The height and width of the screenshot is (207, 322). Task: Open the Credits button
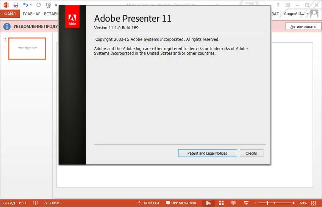click(252, 153)
